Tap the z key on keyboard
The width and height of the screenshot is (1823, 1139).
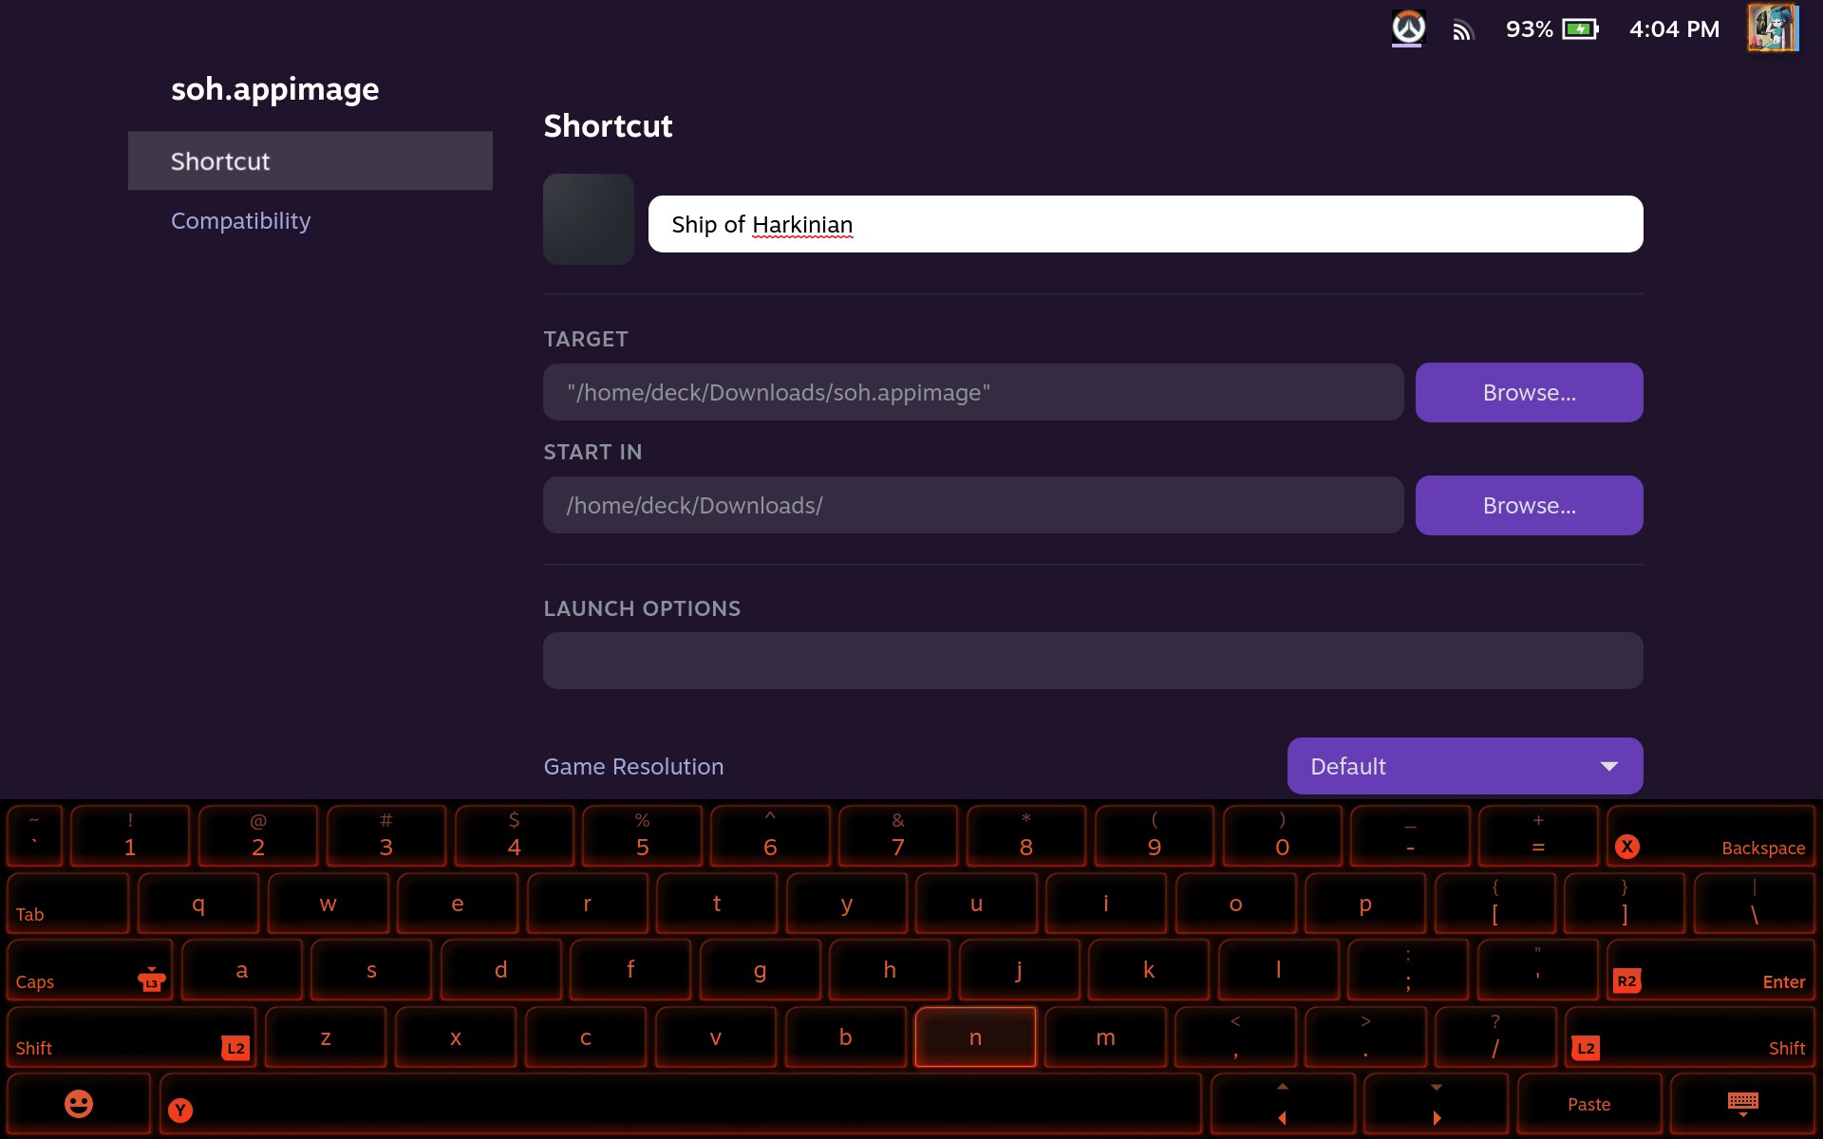point(326,1037)
